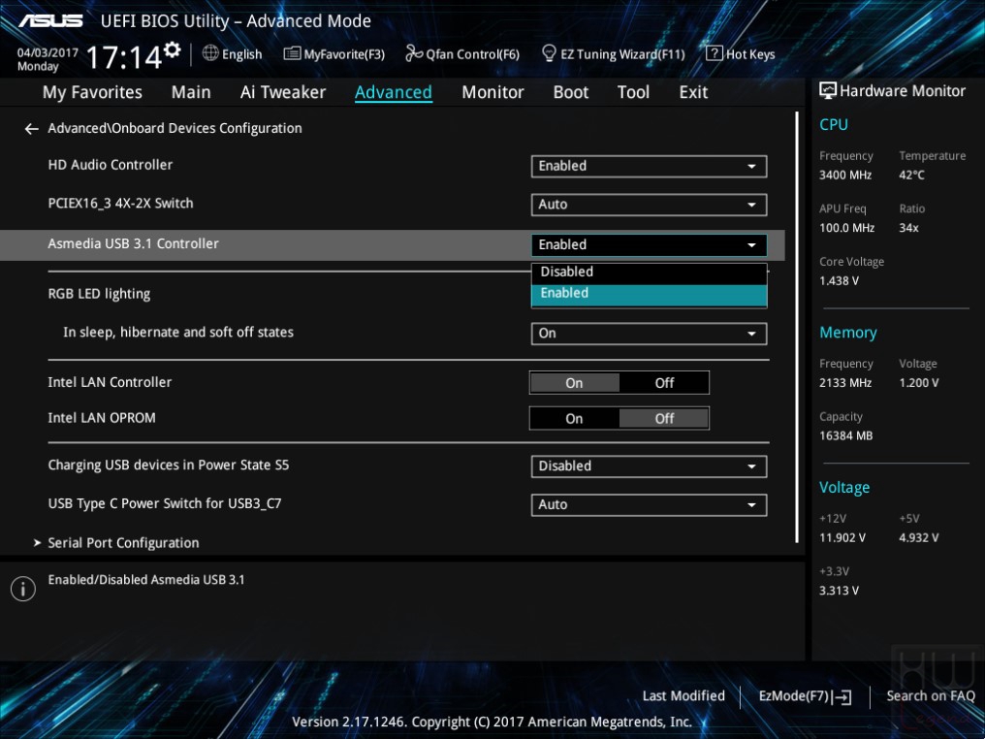The height and width of the screenshot is (739, 985).
Task: Set Intel LAN OPROM to On
Action: tap(574, 419)
